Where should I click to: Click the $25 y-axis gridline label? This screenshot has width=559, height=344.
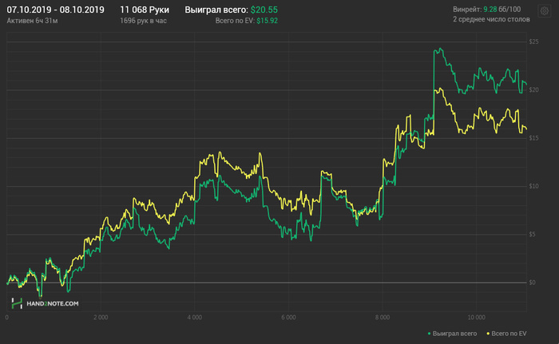533,41
